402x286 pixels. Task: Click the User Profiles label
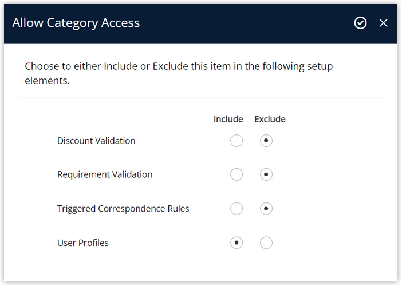coord(83,243)
